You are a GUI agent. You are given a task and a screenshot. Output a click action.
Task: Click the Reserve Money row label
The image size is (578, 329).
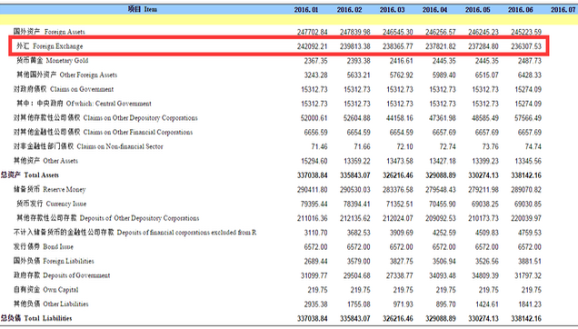[x=49, y=189]
